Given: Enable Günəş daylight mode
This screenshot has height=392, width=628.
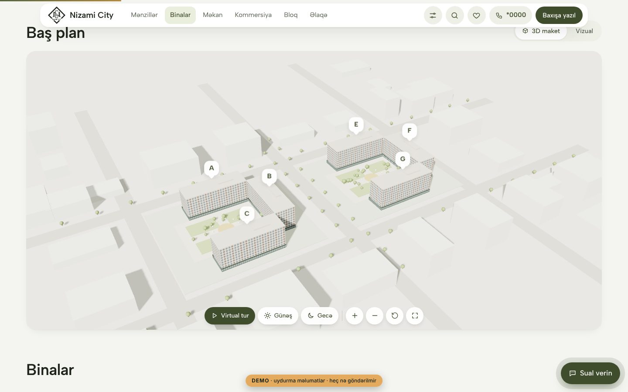Looking at the screenshot, I should pos(278,316).
